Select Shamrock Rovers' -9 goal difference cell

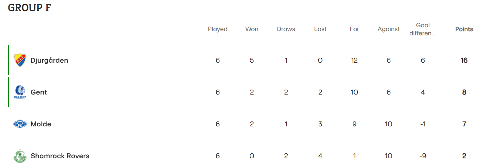point(423,156)
